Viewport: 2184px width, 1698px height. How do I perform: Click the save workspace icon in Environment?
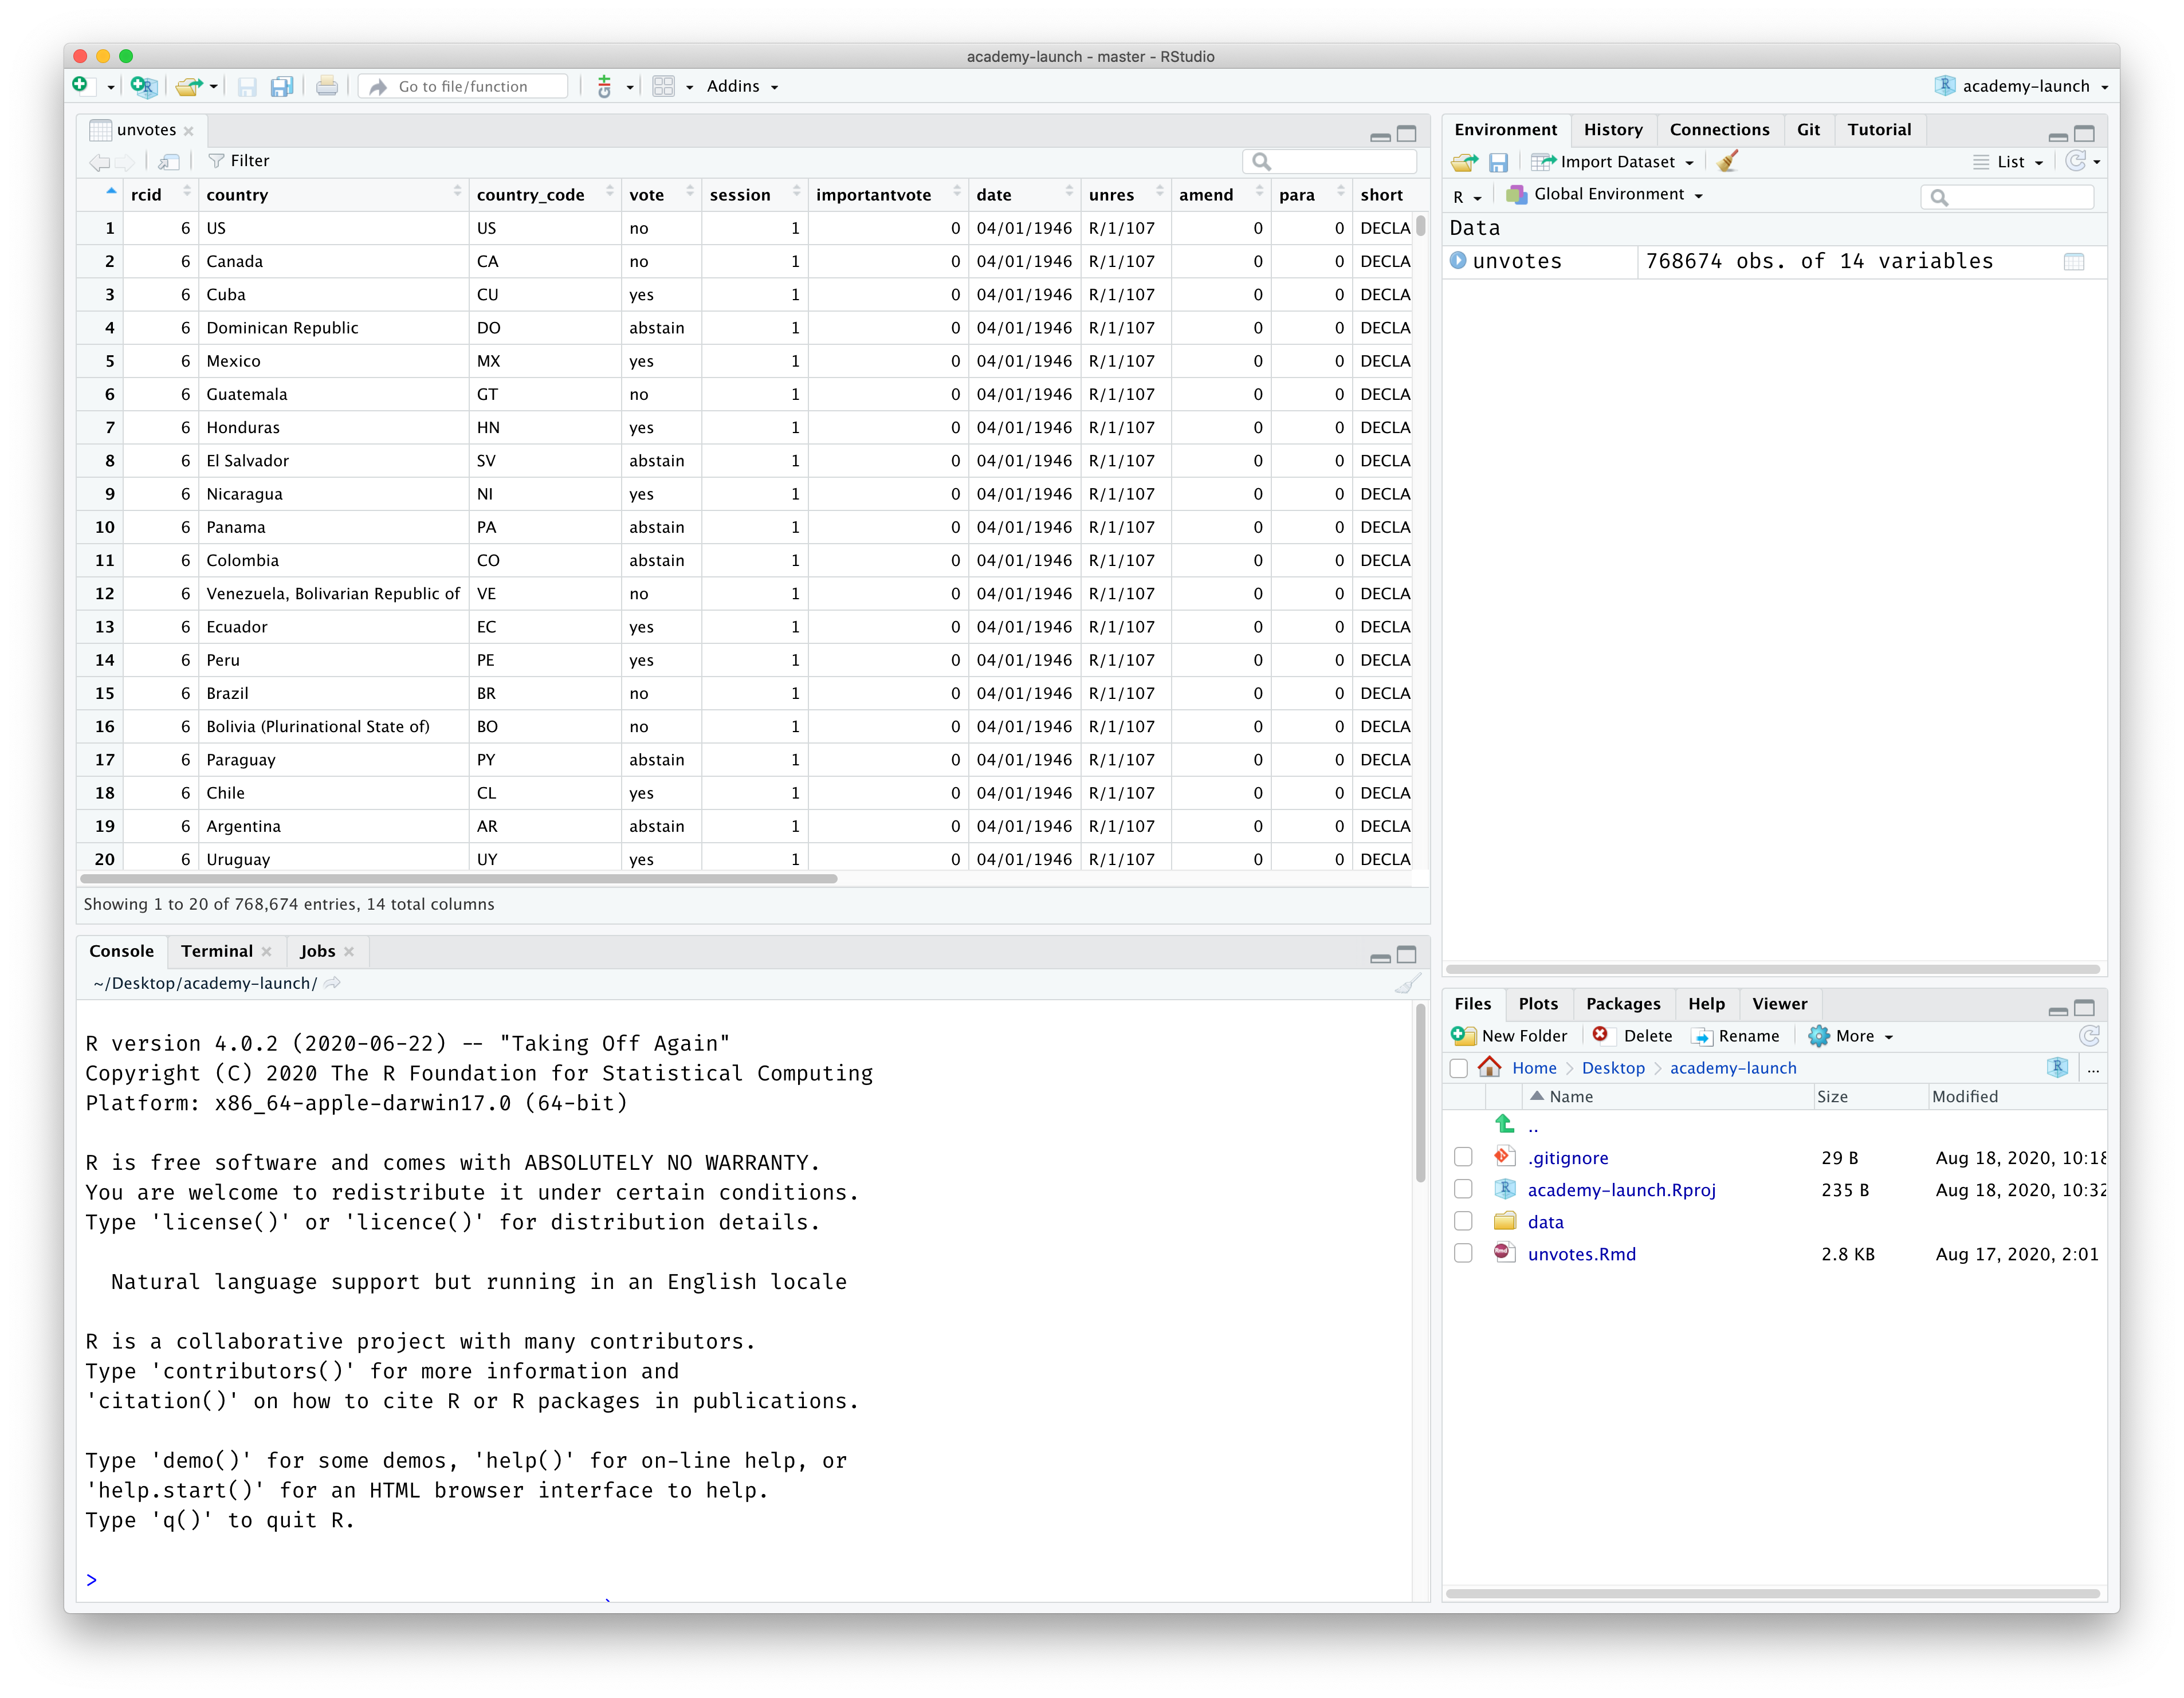tap(1498, 162)
